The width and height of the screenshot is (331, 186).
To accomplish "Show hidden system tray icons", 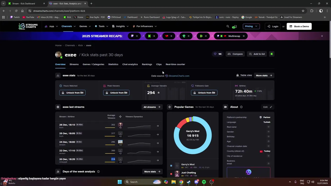I will [x=290, y=182].
